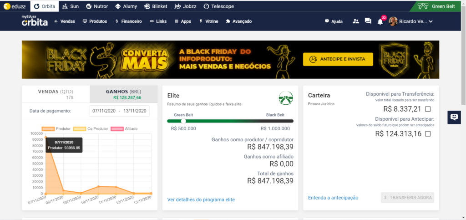Open the chat messages icon in header
The width and height of the screenshot is (466, 220).
point(368,21)
